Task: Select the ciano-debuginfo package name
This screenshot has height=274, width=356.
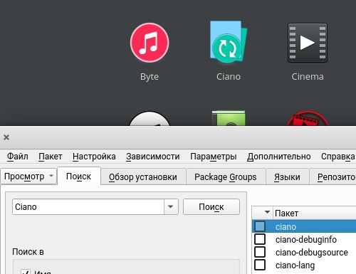Action: click(x=306, y=240)
